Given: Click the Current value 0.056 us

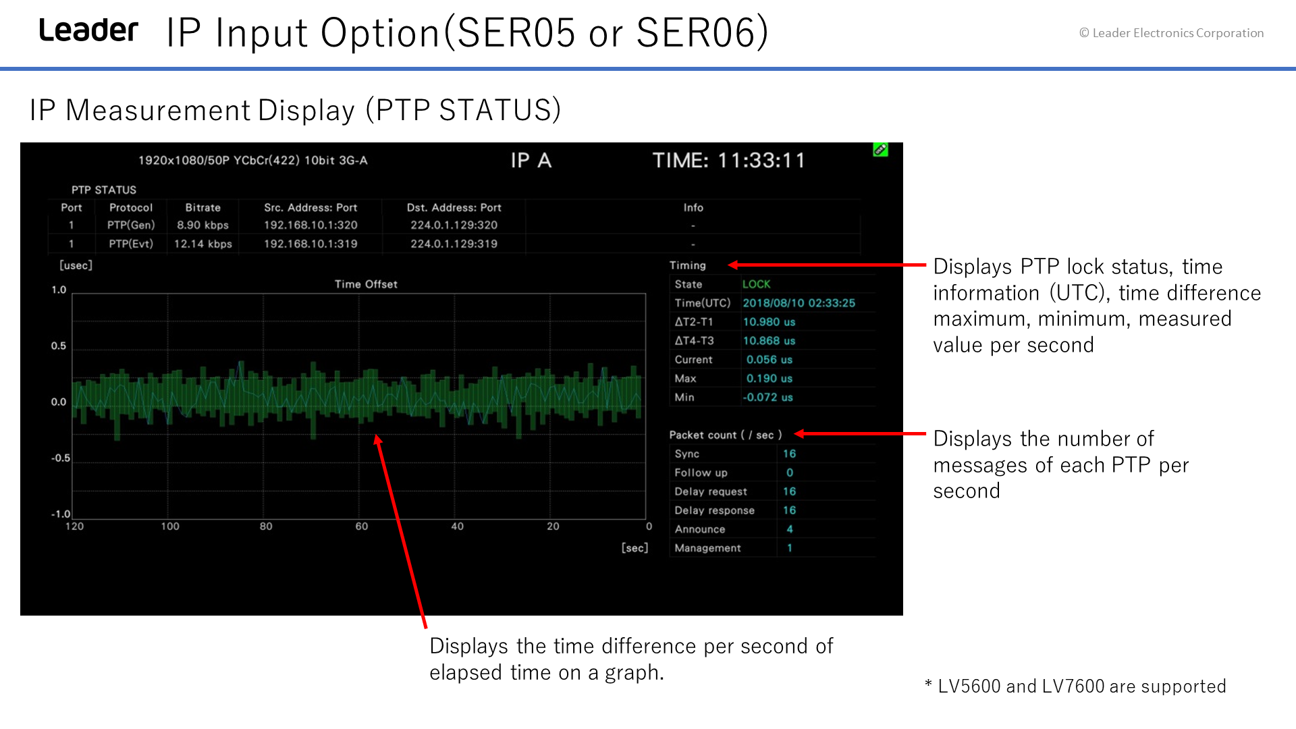Looking at the screenshot, I should click(769, 360).
